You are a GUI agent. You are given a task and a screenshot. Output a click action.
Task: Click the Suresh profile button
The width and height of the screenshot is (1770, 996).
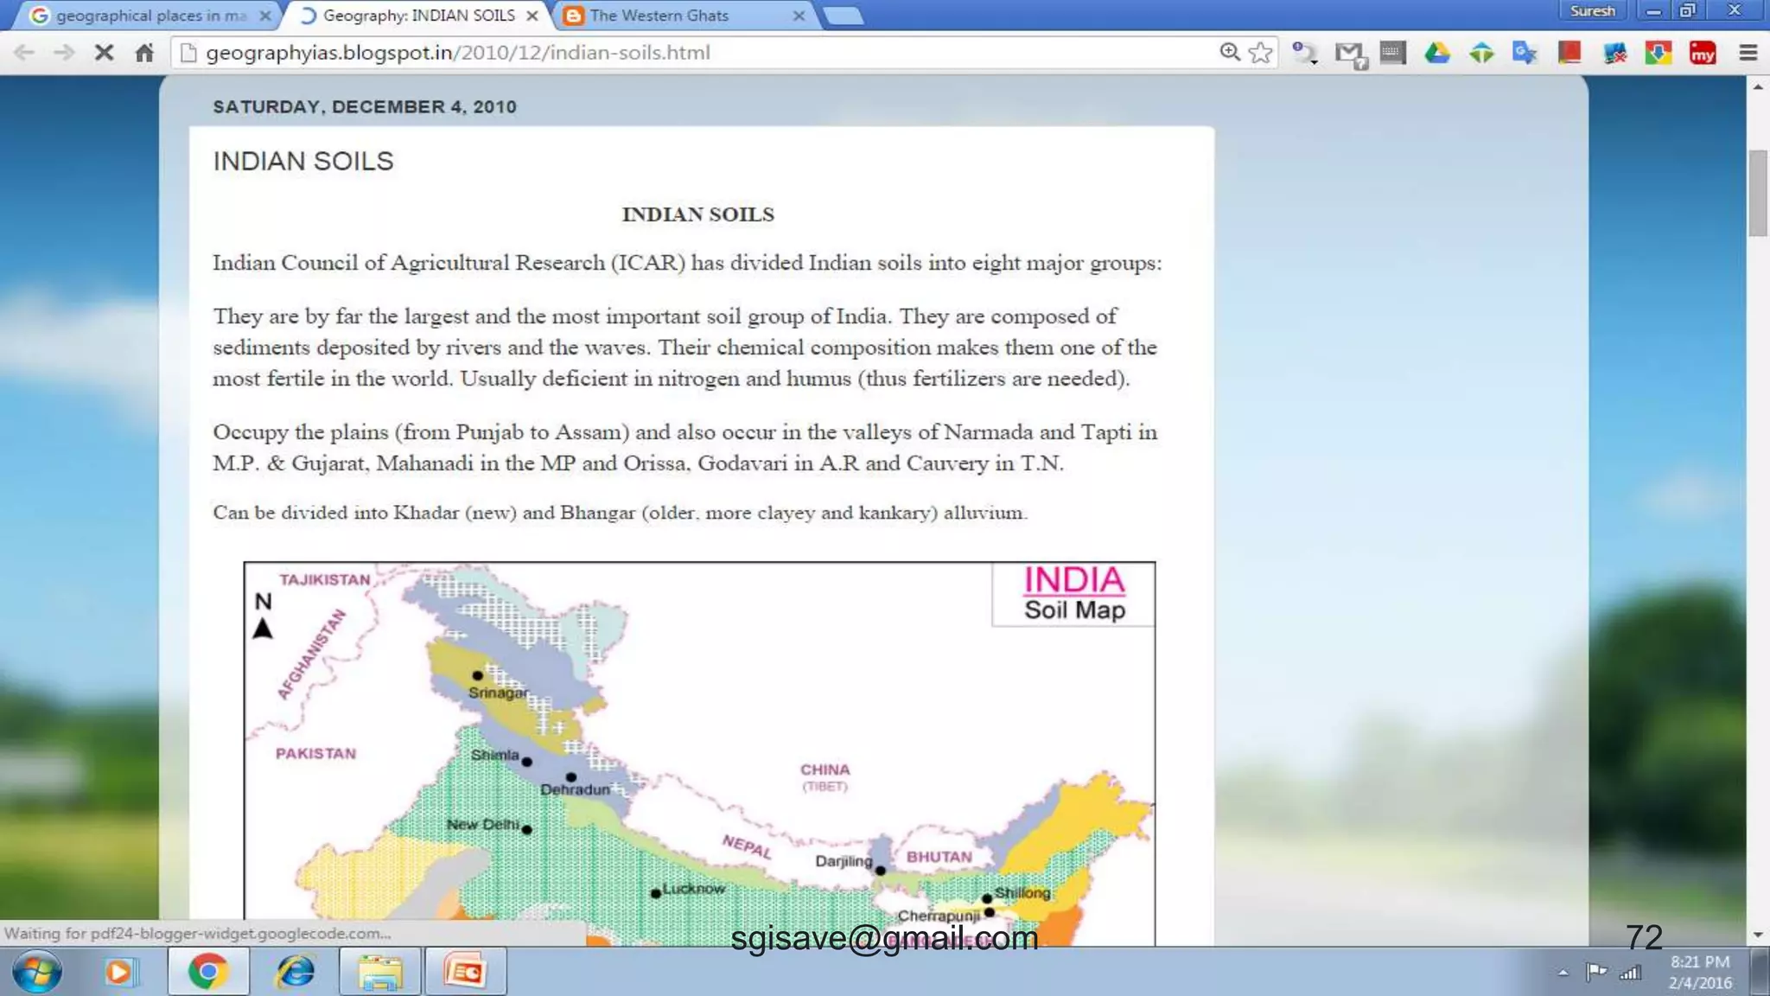(1592, 10)
